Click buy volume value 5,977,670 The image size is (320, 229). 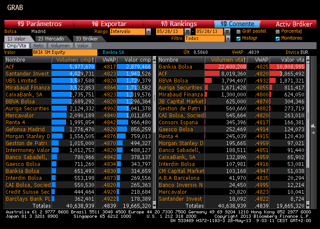(x=82, y=67)
